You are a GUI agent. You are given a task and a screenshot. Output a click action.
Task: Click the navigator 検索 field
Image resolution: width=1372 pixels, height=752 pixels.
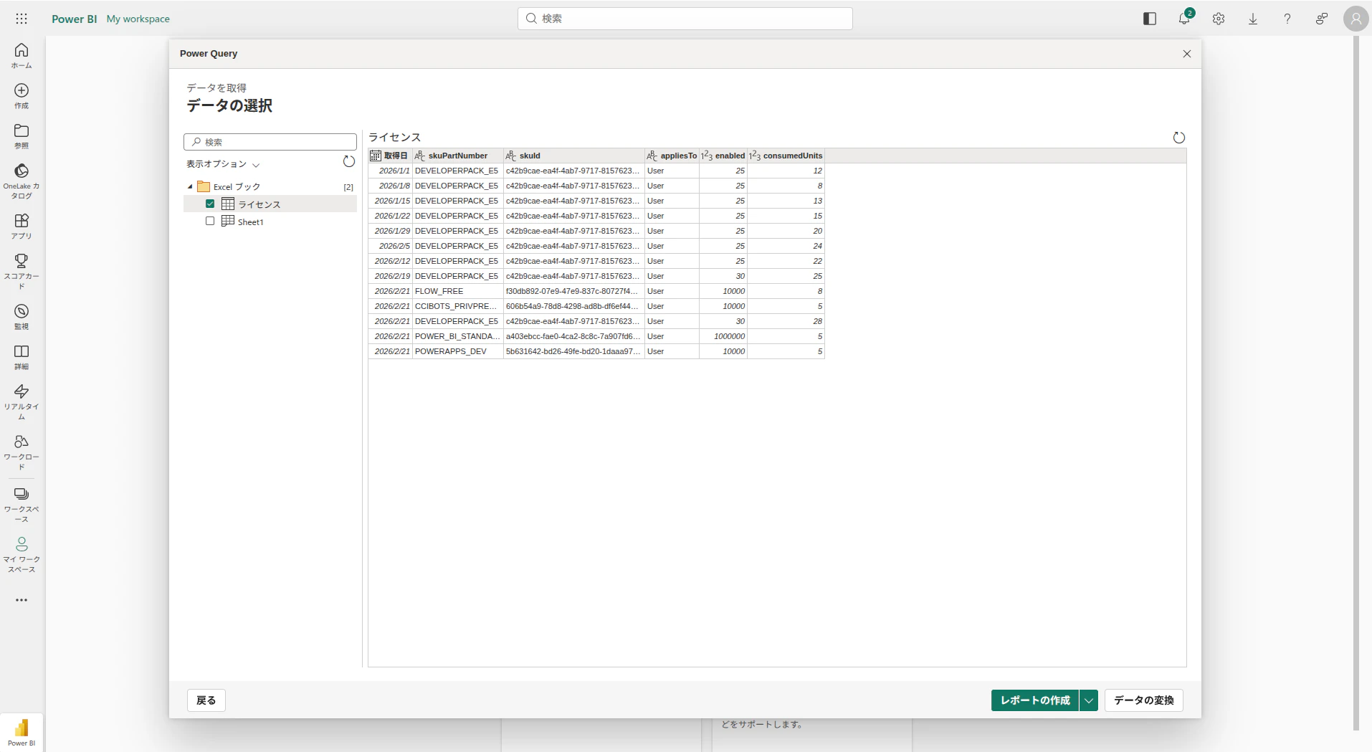270,142
